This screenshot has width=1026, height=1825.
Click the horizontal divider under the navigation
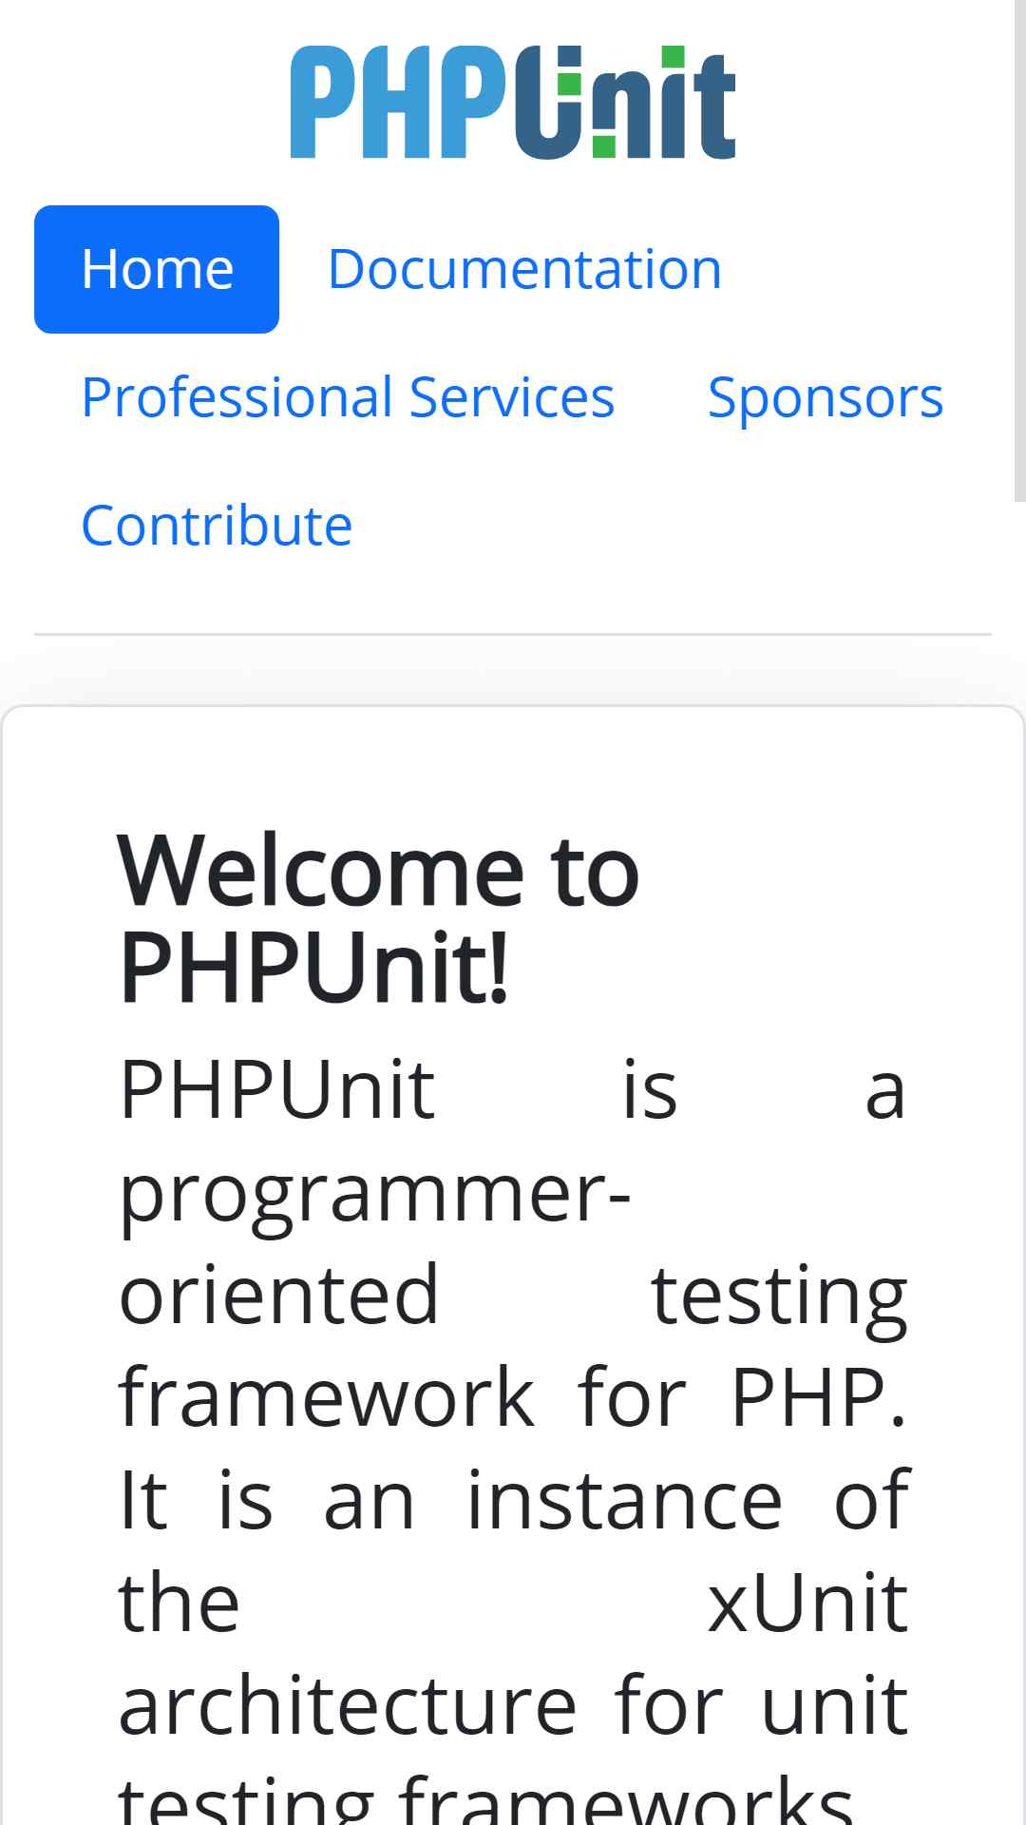click(513, 634)
